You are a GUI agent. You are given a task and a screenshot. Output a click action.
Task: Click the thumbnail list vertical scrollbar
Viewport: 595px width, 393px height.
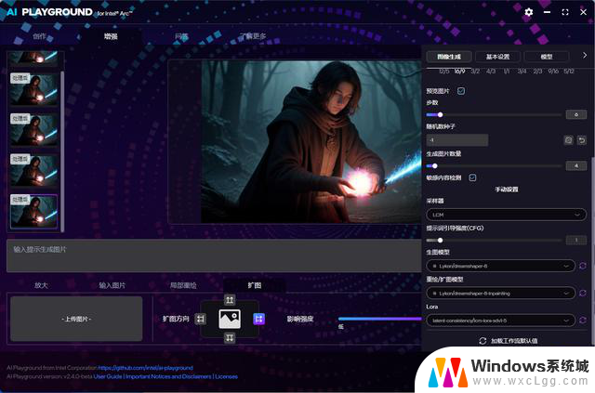62,150
